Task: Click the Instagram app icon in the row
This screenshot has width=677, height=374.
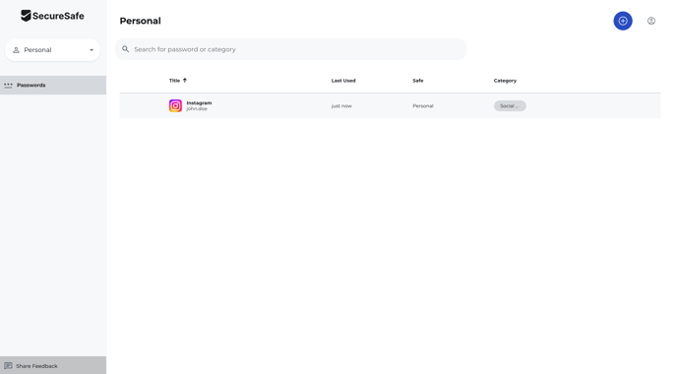Action: (175, 106)
